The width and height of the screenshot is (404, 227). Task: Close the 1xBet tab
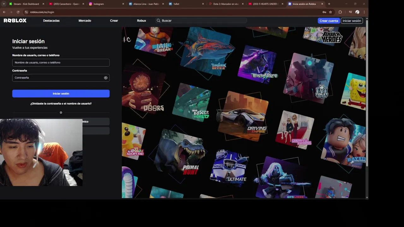pyautogui.click(x=203, y=4)
